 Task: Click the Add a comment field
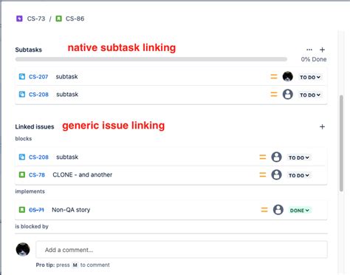pyautogui.click(x=182, y=250)
